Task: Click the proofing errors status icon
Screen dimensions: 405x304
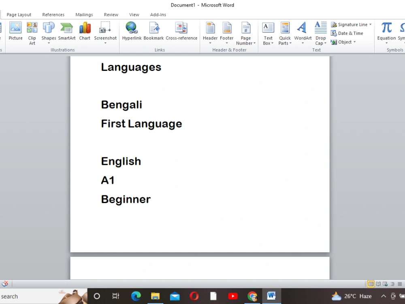Action: 4,284
